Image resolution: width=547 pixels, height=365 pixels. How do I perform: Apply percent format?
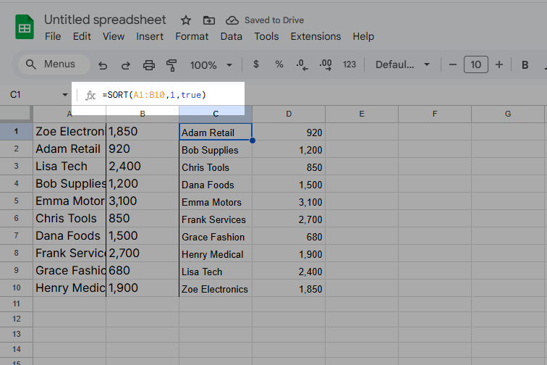[279, 64]
